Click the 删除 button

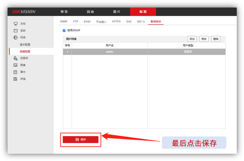point(216,39)
